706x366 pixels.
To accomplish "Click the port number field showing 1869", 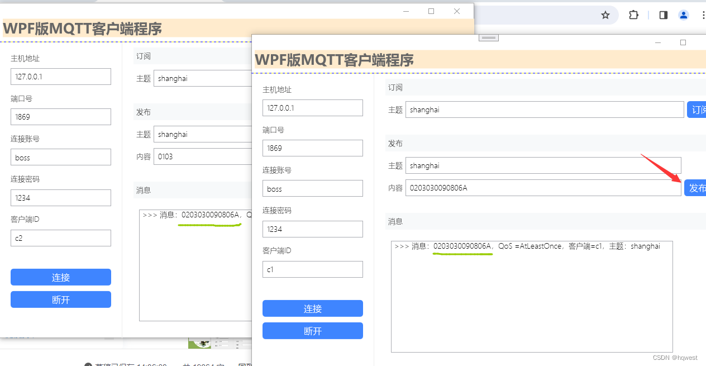I will pos(312,148).
